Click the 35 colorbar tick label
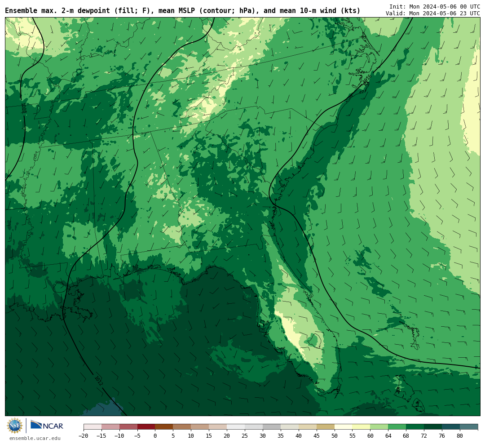This screenshot has width=485, height=444. tap(281, 436)
